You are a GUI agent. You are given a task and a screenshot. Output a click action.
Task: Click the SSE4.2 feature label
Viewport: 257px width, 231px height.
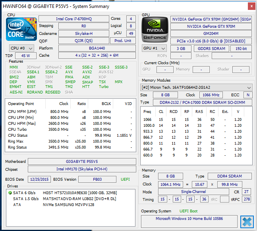click(52, 72)
